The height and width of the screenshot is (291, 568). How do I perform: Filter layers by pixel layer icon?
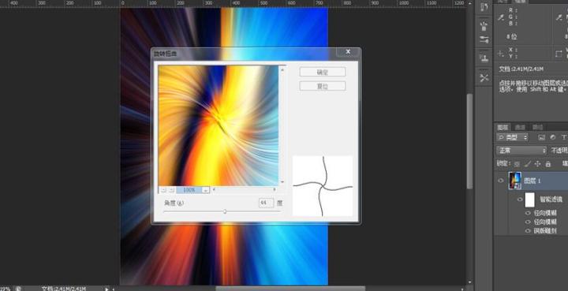(x=541, y=137)
